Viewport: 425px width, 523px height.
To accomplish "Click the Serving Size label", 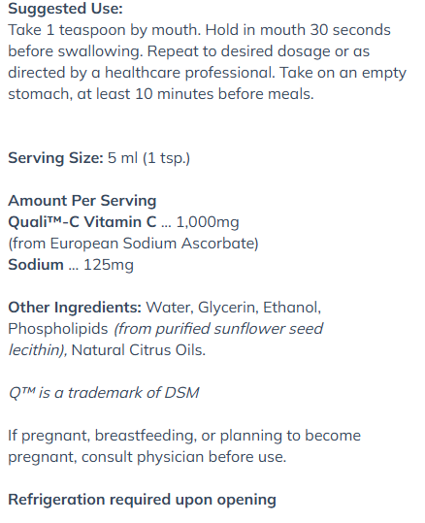I will [x=55, y=158].
